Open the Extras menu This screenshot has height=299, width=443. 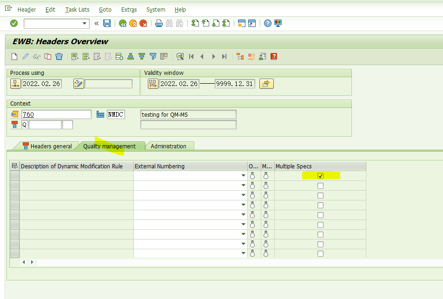128,9
